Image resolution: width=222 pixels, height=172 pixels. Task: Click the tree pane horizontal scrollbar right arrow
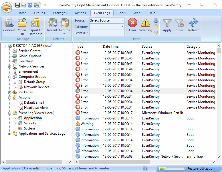coord(70,162)
